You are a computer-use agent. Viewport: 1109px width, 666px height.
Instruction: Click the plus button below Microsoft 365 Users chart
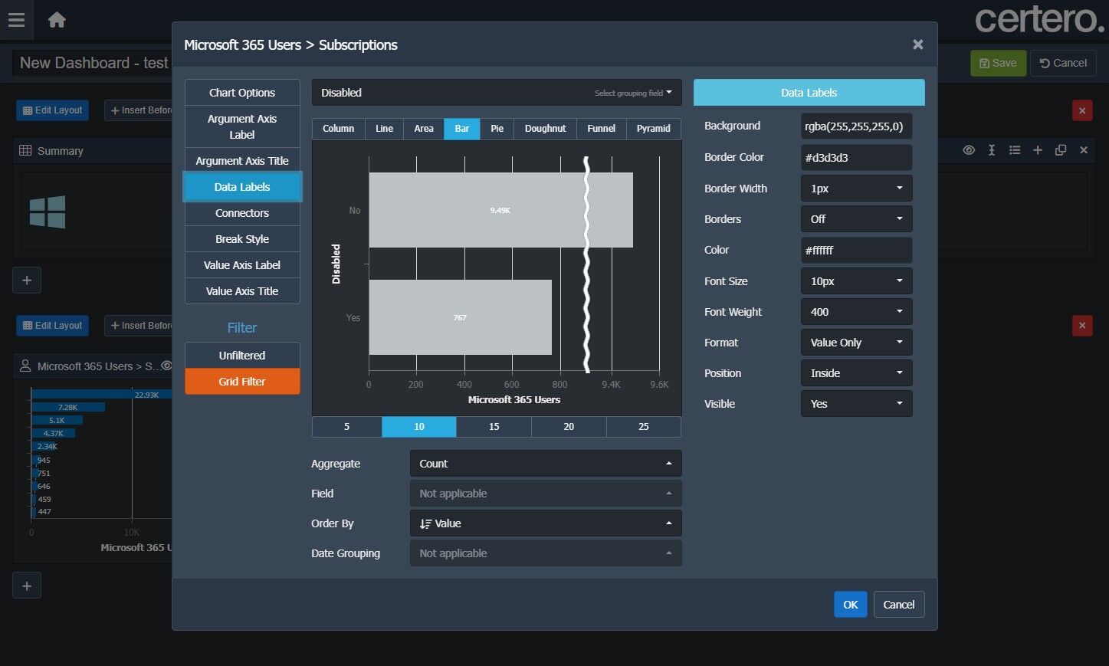pos(27,586)
